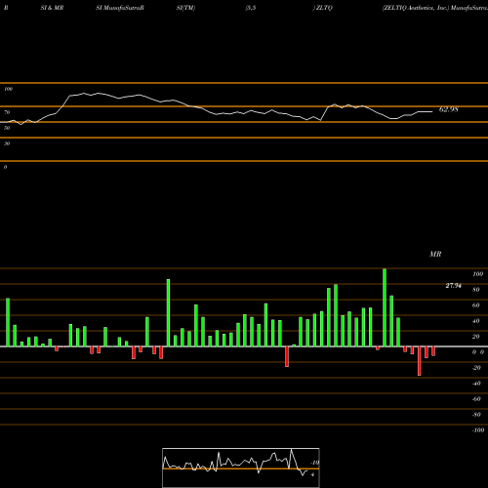488x488 pixels.
Task: Click the MR value label 27.94
Action: (453, 286)
